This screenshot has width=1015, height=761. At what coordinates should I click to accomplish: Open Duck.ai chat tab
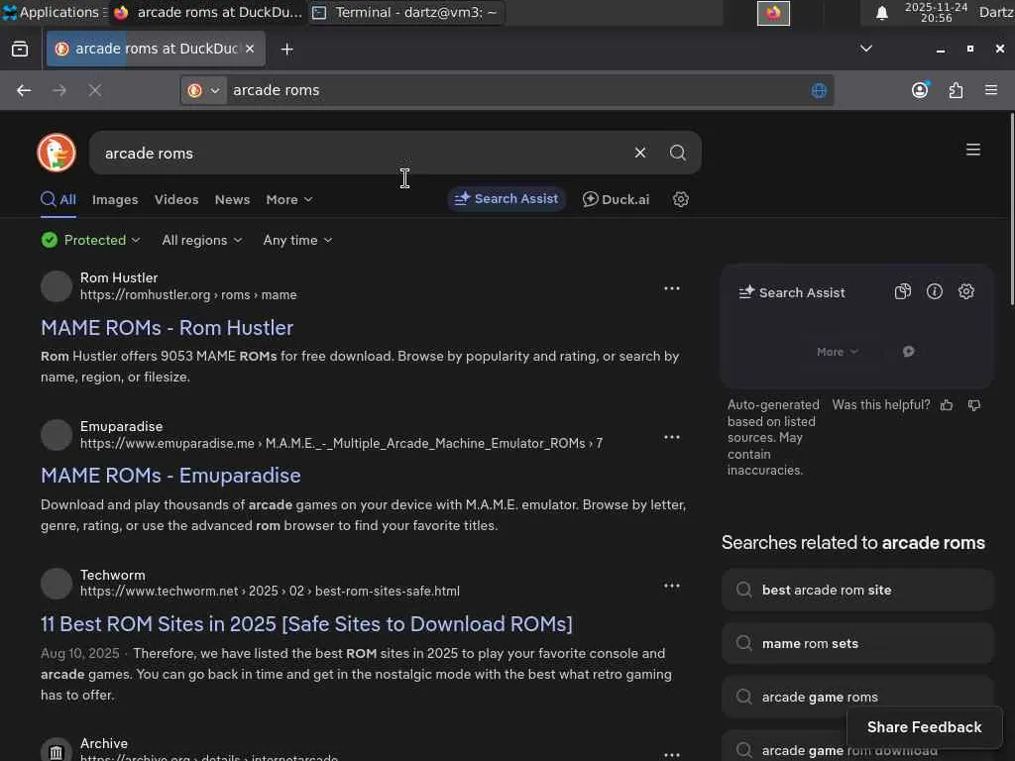[616, 199]
